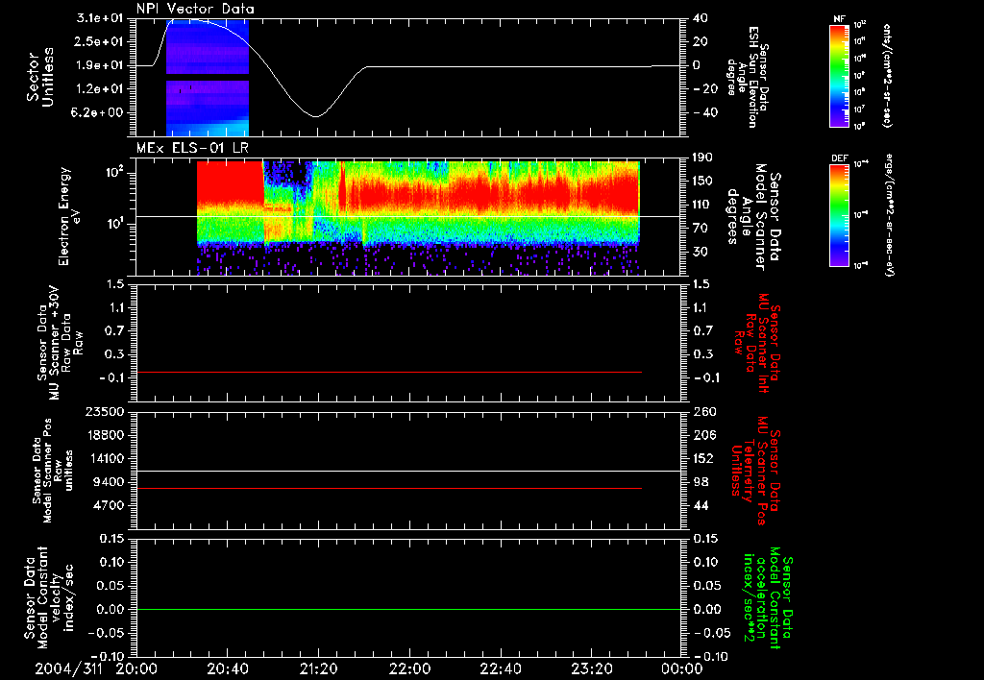Click the red line in Scanner Pos panel
Screen dimensions: 984x680
pyautogui.click(x=389, y=488)
